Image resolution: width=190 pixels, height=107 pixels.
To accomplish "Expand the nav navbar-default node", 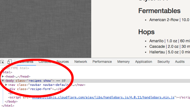I will [6, 85].
